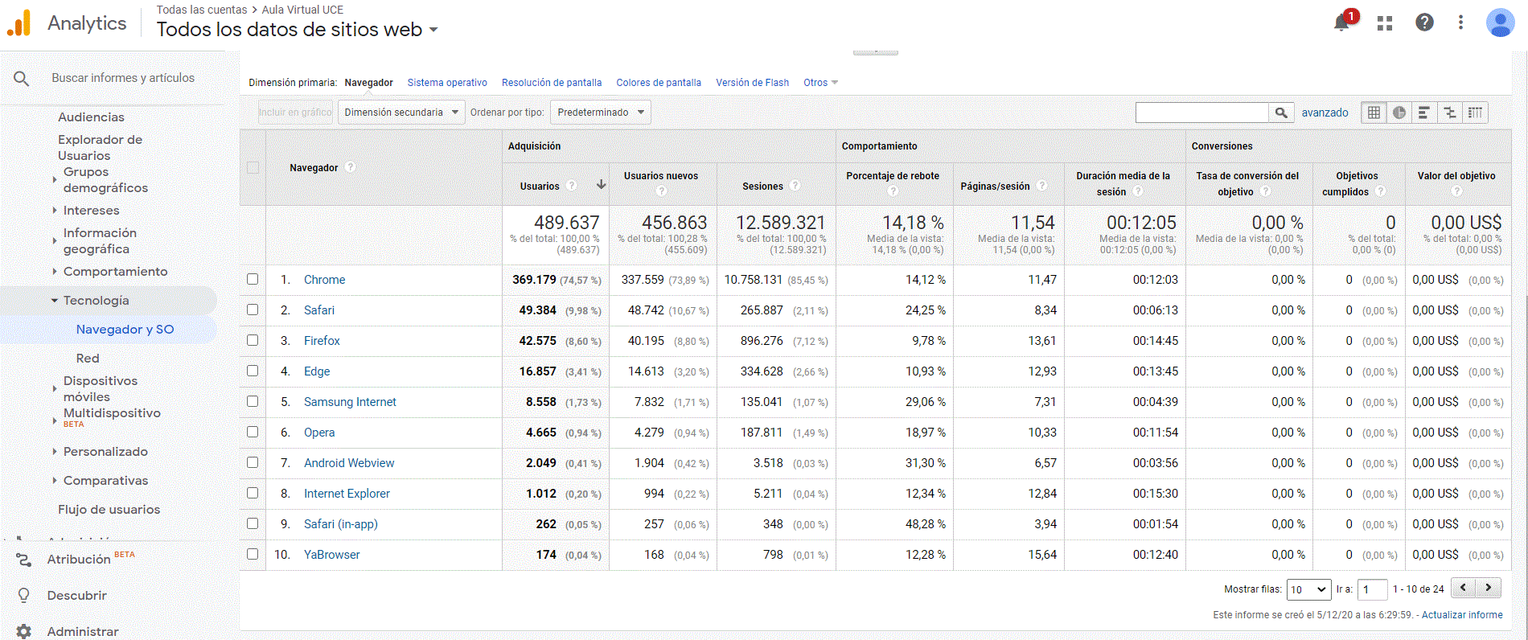
Task: Open the Google apps grid icon
Action: pos(1384,23)
